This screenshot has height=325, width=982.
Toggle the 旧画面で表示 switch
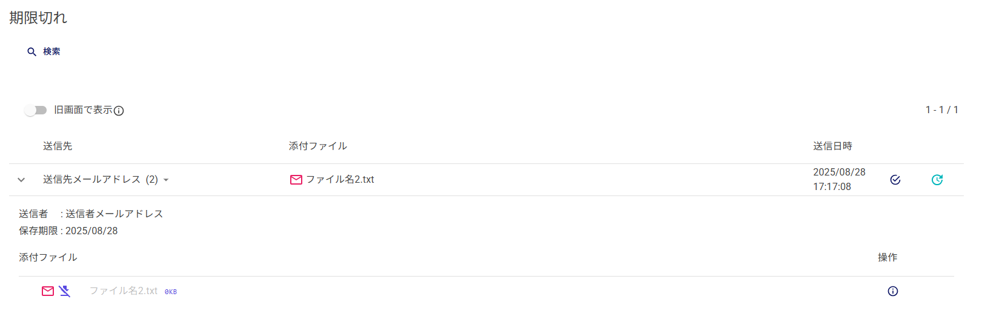coord(35,110)
